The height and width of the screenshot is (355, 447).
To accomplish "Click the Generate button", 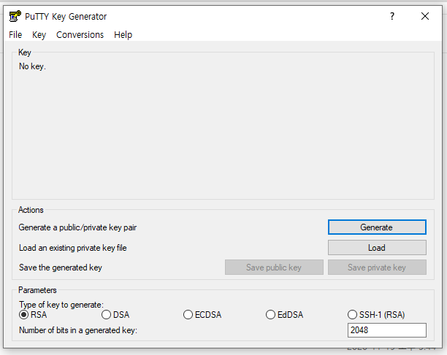I will [377, 227].
